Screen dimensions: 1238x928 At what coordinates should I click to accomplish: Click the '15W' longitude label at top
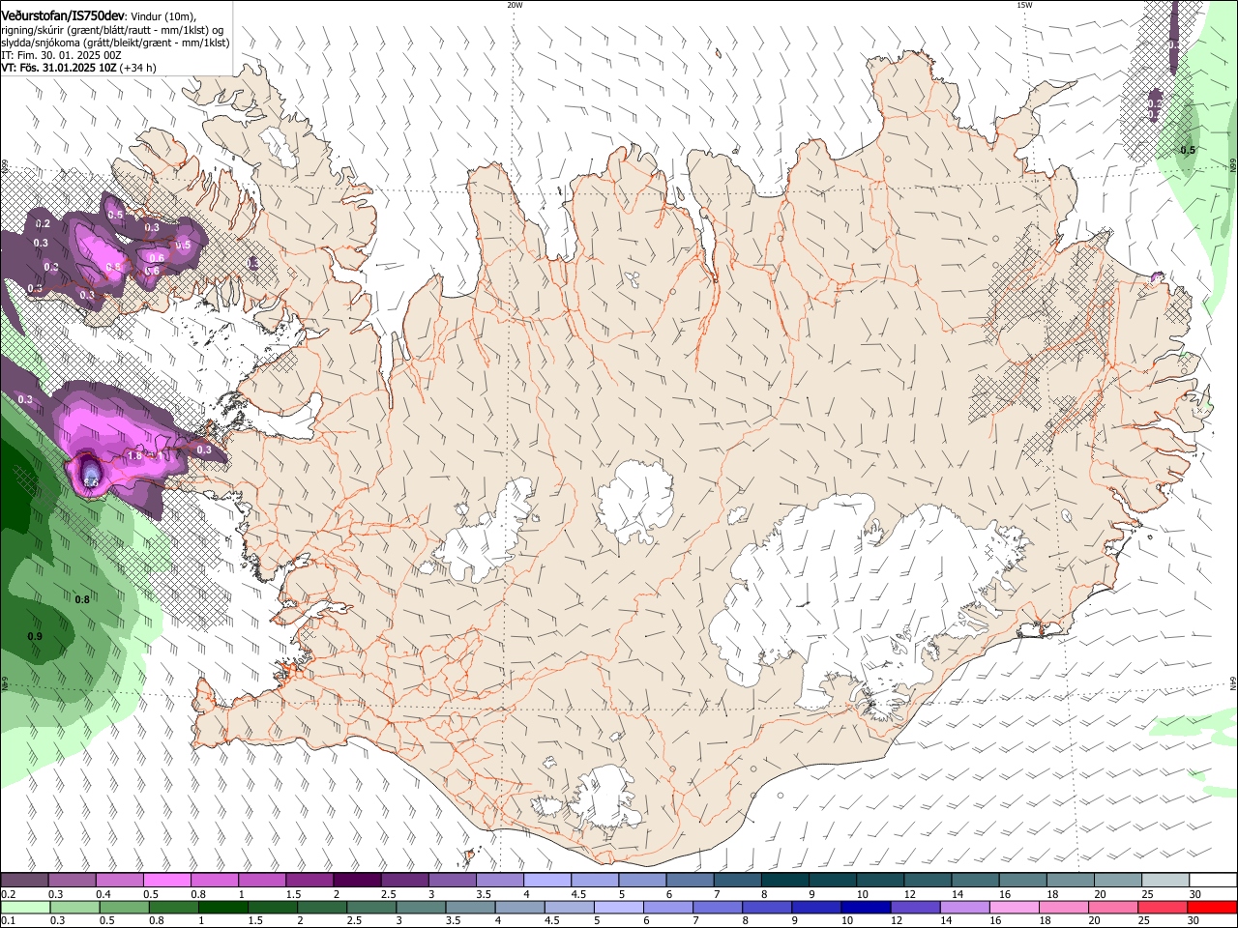tap(1024, 4)
